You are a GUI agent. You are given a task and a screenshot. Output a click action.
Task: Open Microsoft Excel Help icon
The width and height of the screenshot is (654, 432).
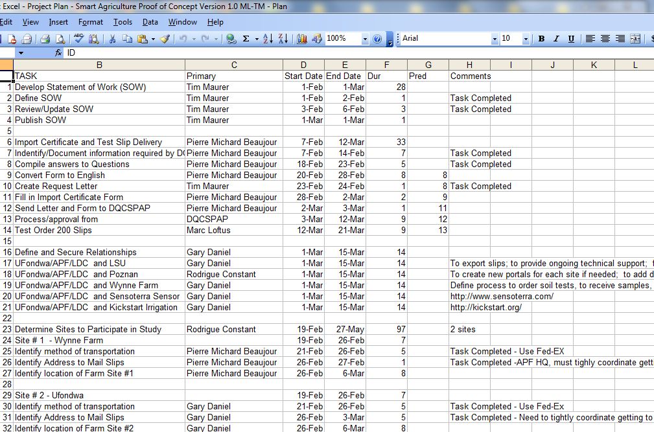(377, 39)
